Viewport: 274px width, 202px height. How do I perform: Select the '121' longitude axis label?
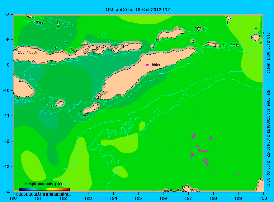(x=38, y=198)
